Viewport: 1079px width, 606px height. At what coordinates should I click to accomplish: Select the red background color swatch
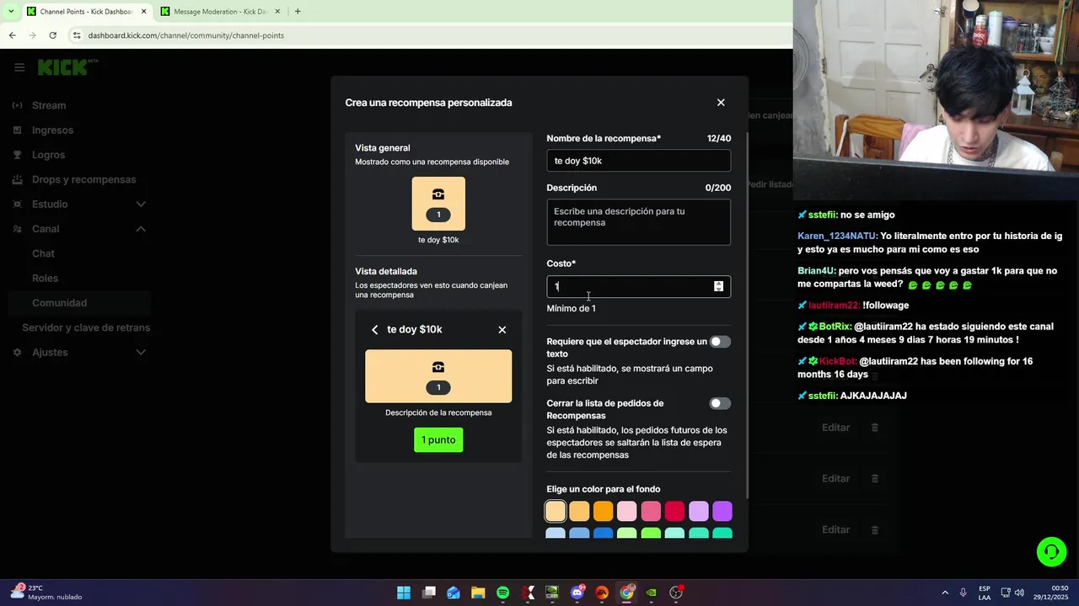tap(674, 511)
